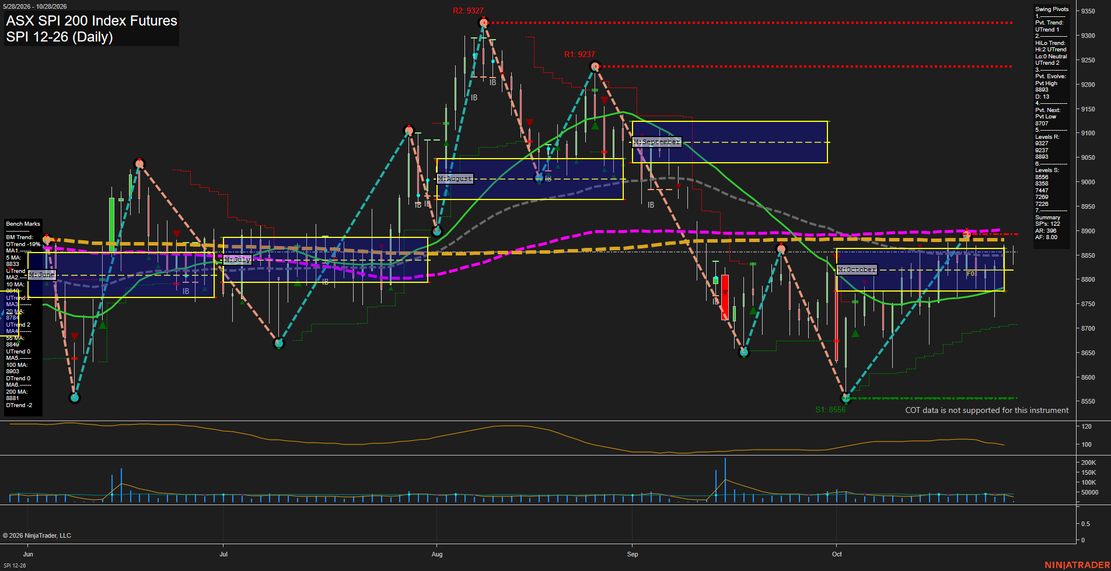
Task: Select the early June swing low pivot marker
Action: coord(74,398)
